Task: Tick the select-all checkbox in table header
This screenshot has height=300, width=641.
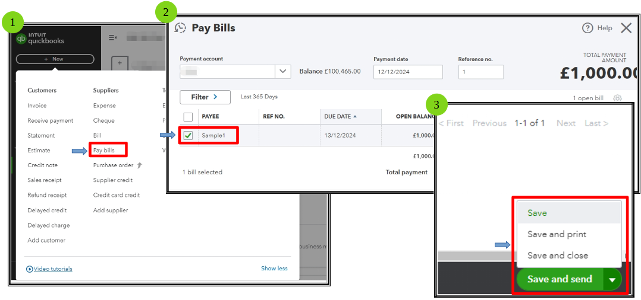Action: click(188, 117)
